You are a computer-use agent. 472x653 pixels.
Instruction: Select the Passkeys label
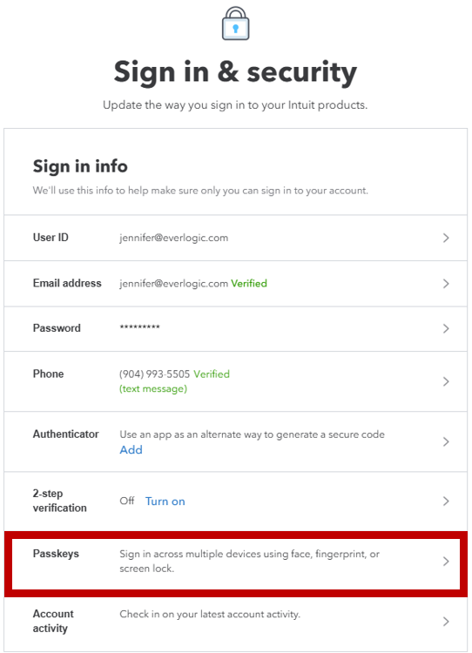point(56,554)
